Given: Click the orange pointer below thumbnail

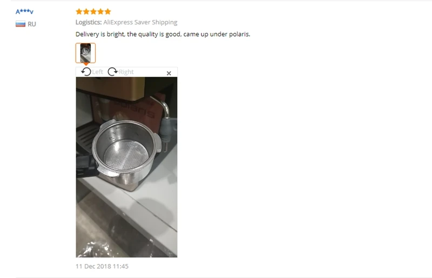Looking at the screenshot, I should (x=86, y=64).
